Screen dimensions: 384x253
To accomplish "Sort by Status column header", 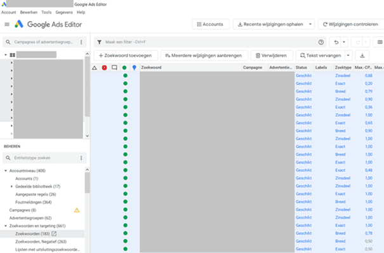I will tap(301, 67).
